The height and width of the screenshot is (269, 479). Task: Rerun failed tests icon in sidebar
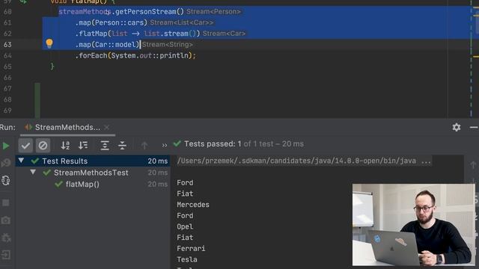pyautogui.click(x=5, y=163)
